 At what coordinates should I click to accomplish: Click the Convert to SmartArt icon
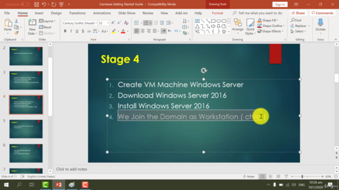pyautogui.click(x=185, y=33)
